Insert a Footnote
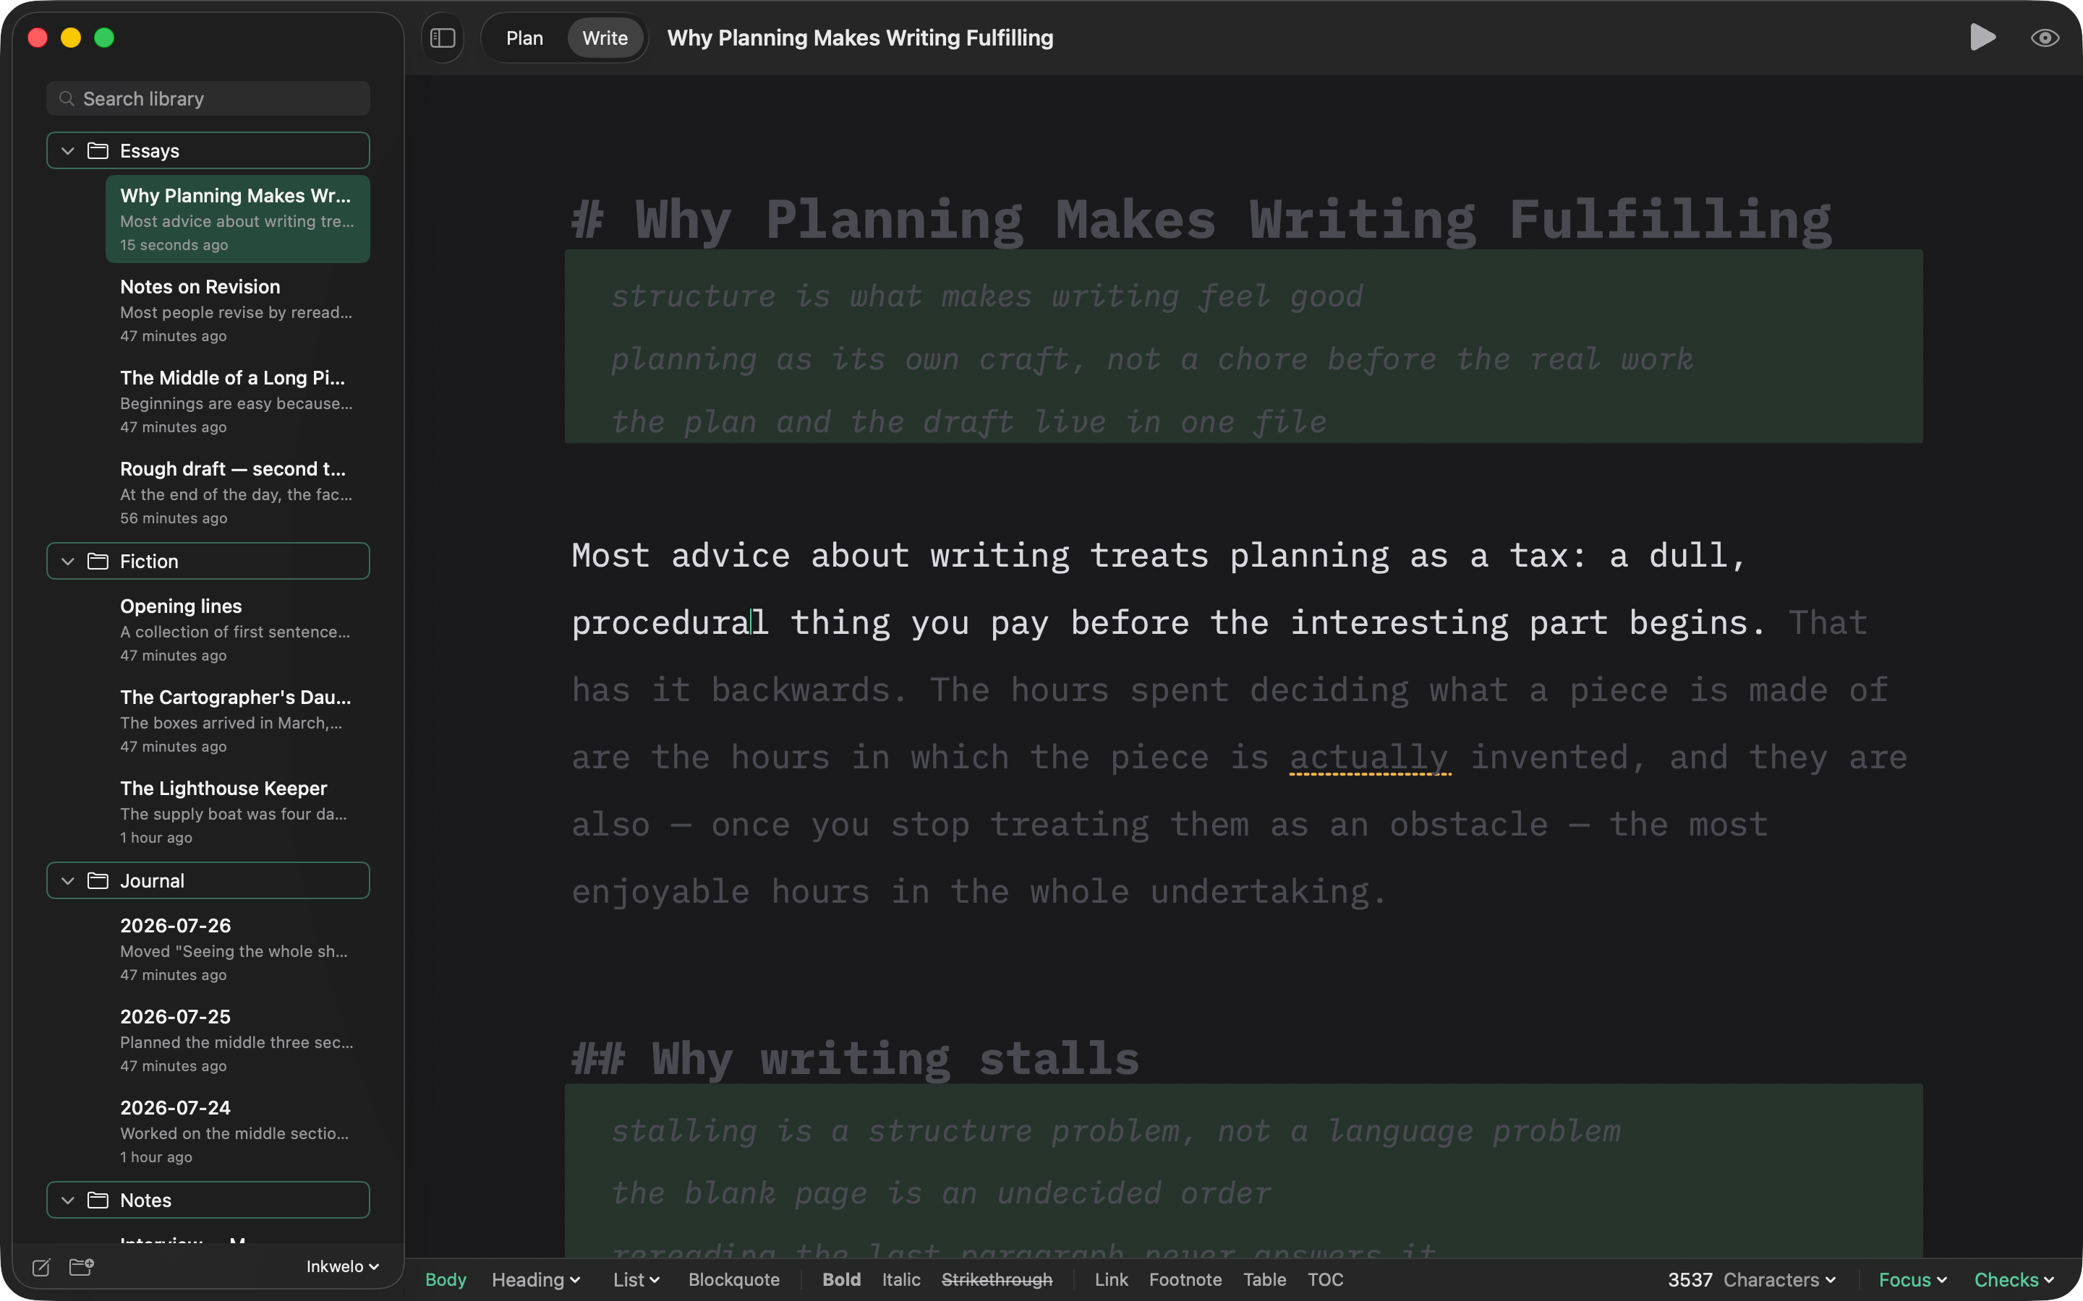This screenshot has height=1301, width=2083. pyautogui.click(x=1185, y=1279)
